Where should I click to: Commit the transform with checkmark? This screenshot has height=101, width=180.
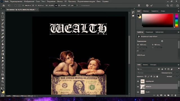pos(152,6)
